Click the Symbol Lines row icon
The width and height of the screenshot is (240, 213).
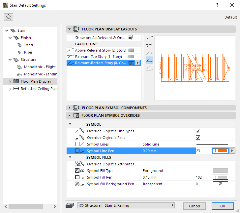(79, 144)
